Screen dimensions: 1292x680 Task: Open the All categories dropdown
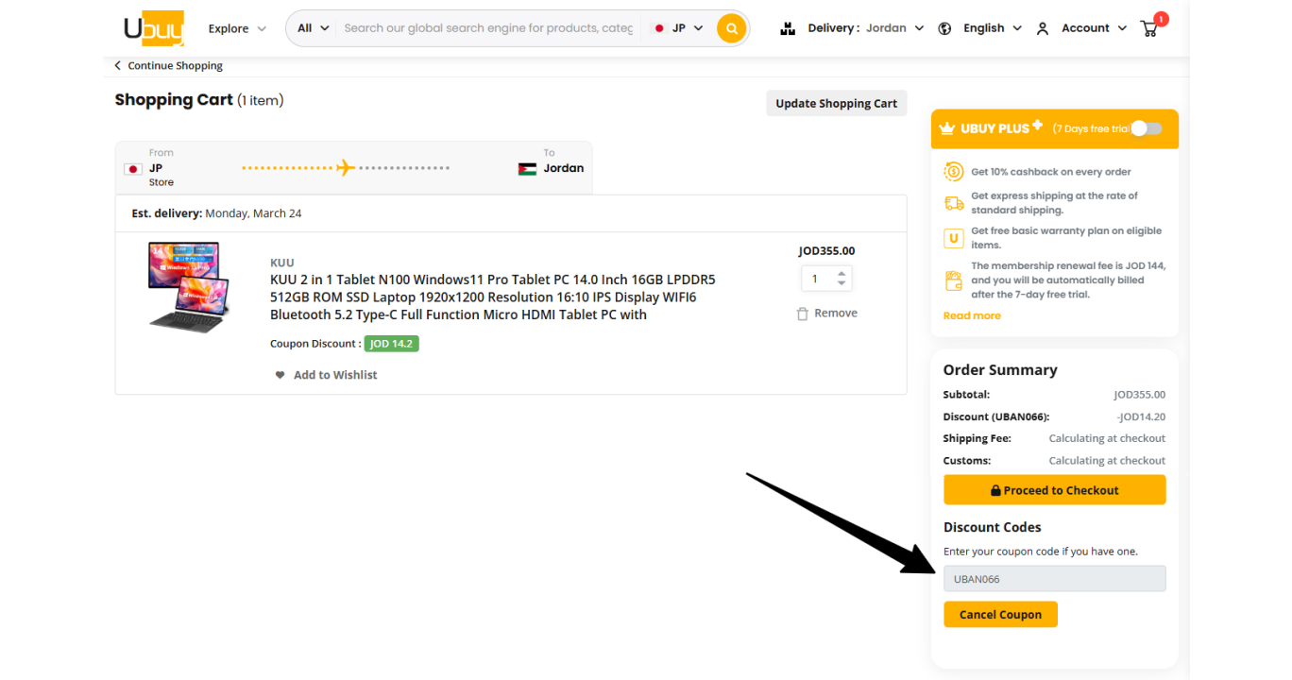click(x=314, y=28)
